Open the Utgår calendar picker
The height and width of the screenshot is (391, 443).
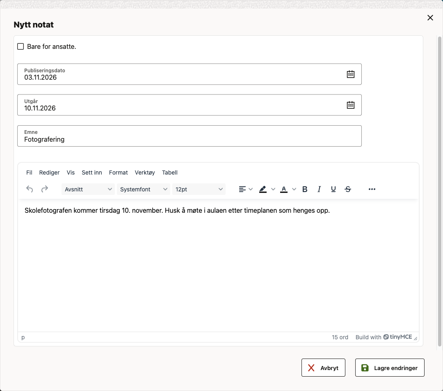point(351,105)
